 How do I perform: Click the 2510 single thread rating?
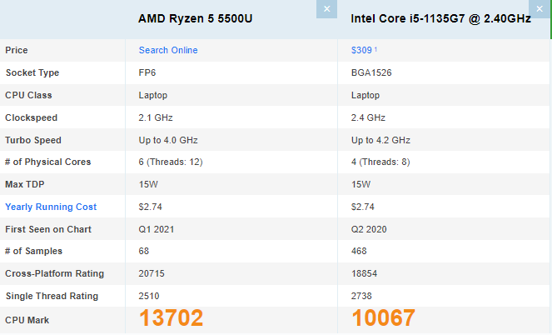149,297
